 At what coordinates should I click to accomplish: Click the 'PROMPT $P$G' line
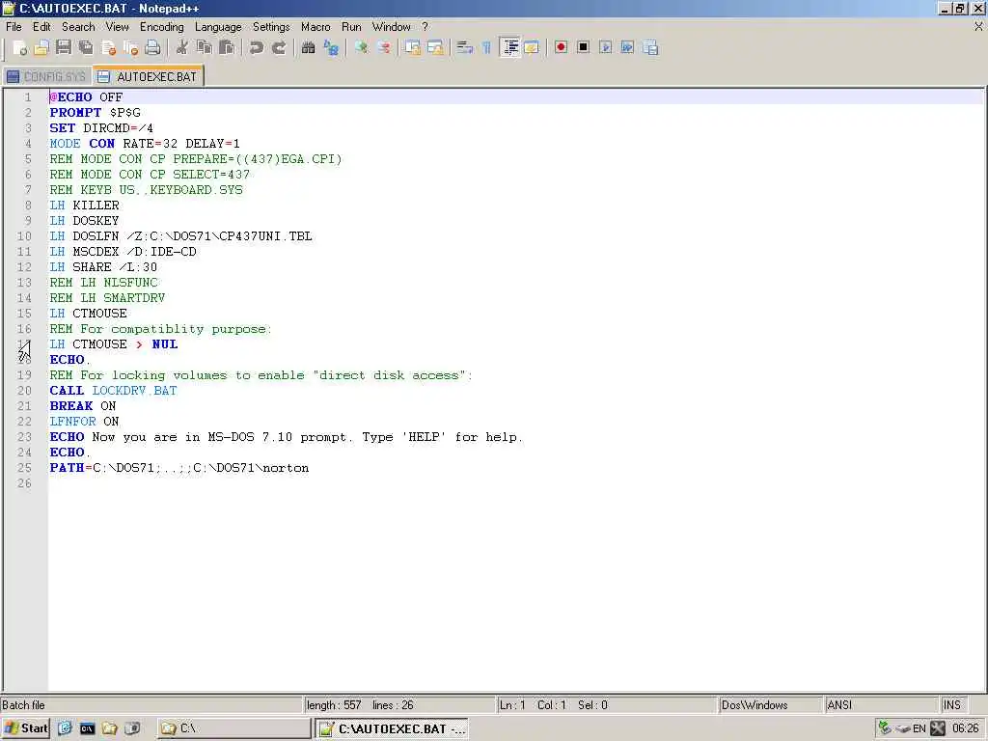(x=96, y=113)
